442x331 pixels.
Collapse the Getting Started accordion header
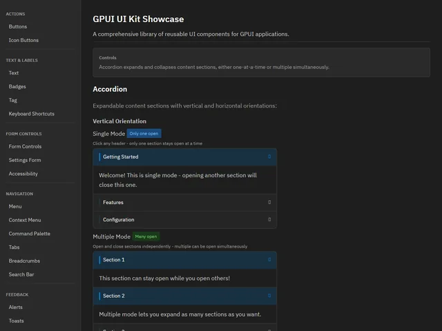tap(184, 157)
